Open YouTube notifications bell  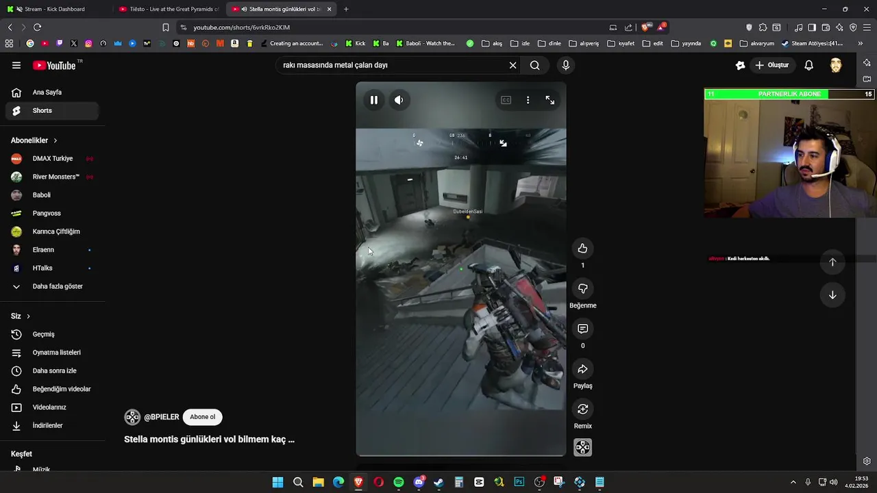point(808,65)
